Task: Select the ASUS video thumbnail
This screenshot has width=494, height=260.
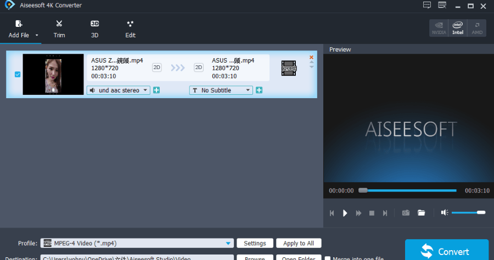Action: point(53,74)
